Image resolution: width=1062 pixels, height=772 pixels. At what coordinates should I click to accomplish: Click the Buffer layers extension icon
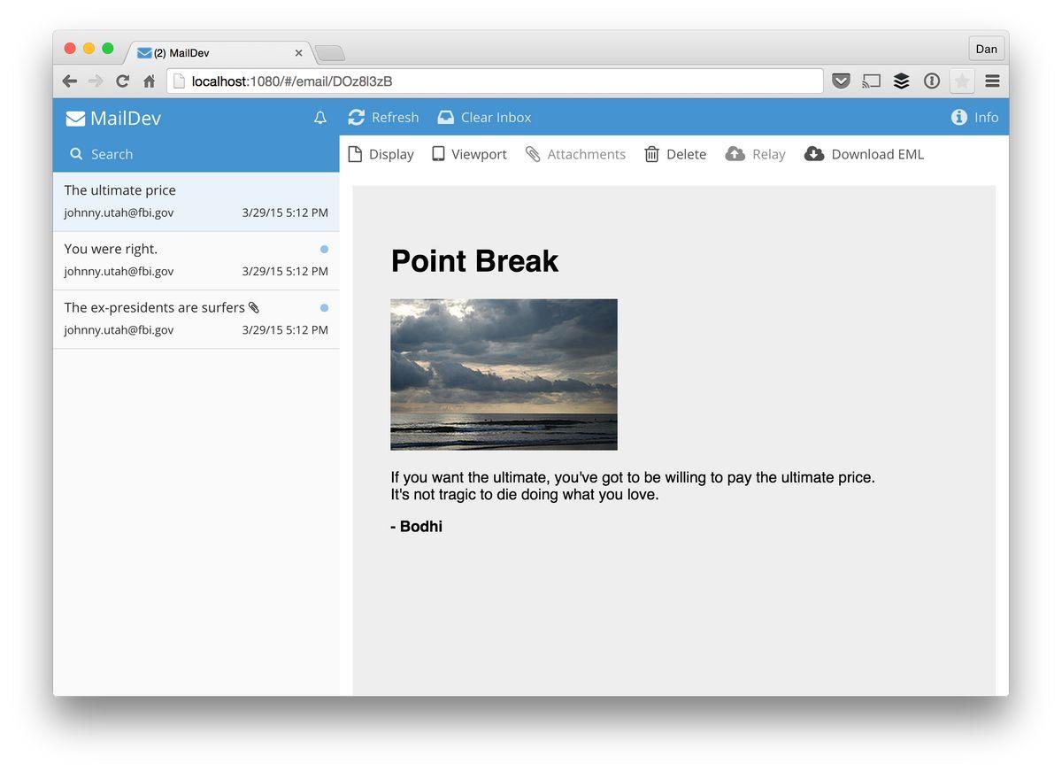pyautogui.click(x=901, y=81)
